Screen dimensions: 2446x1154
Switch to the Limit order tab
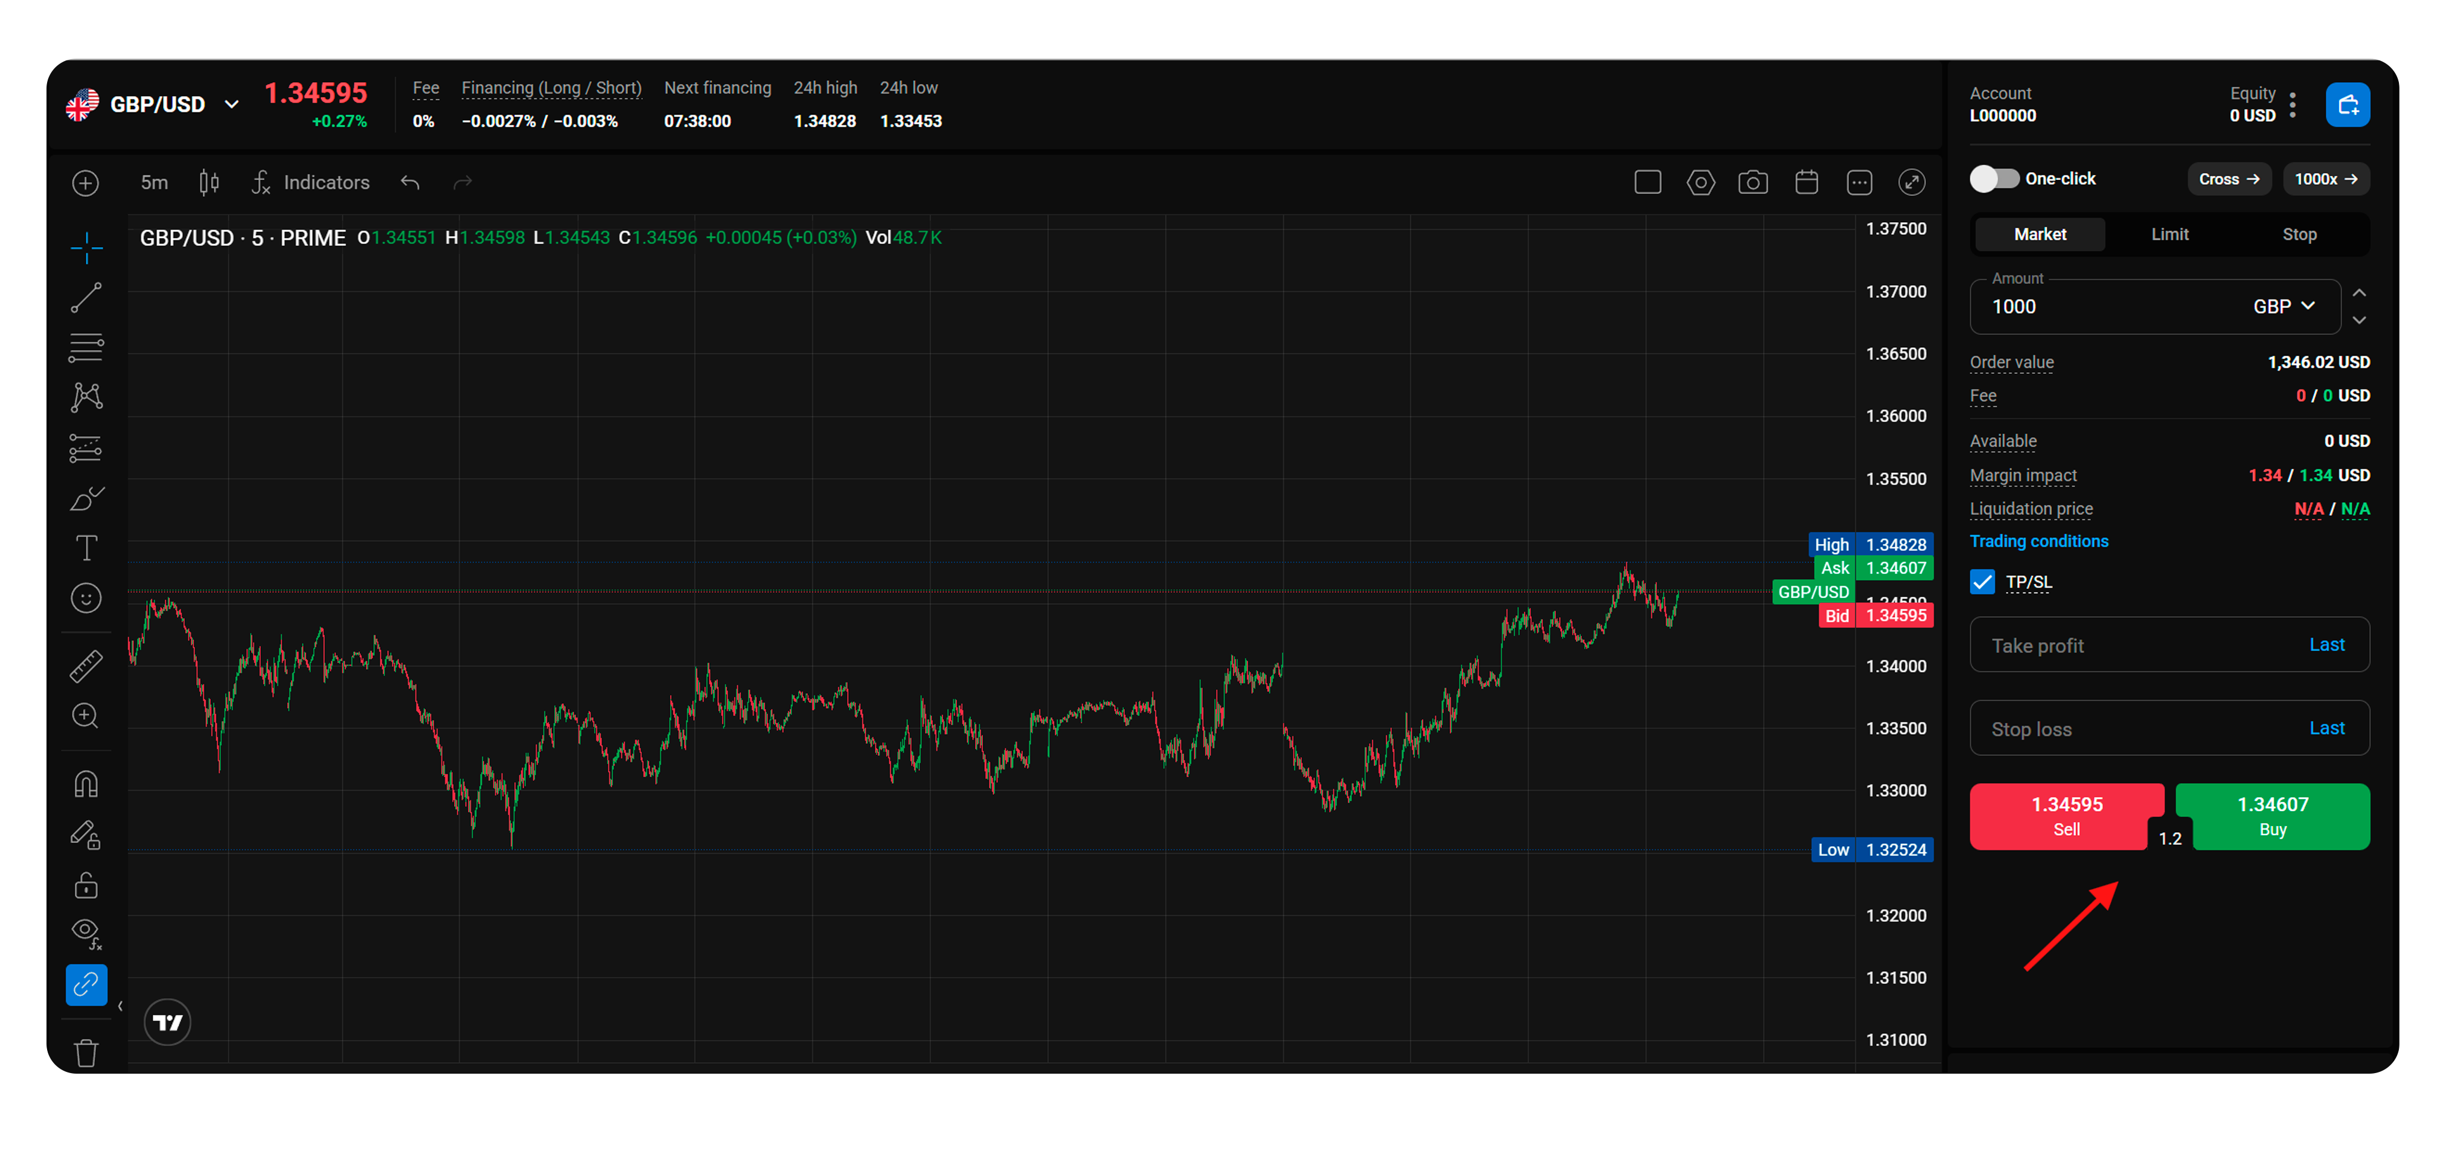[x=2169, y=234]
